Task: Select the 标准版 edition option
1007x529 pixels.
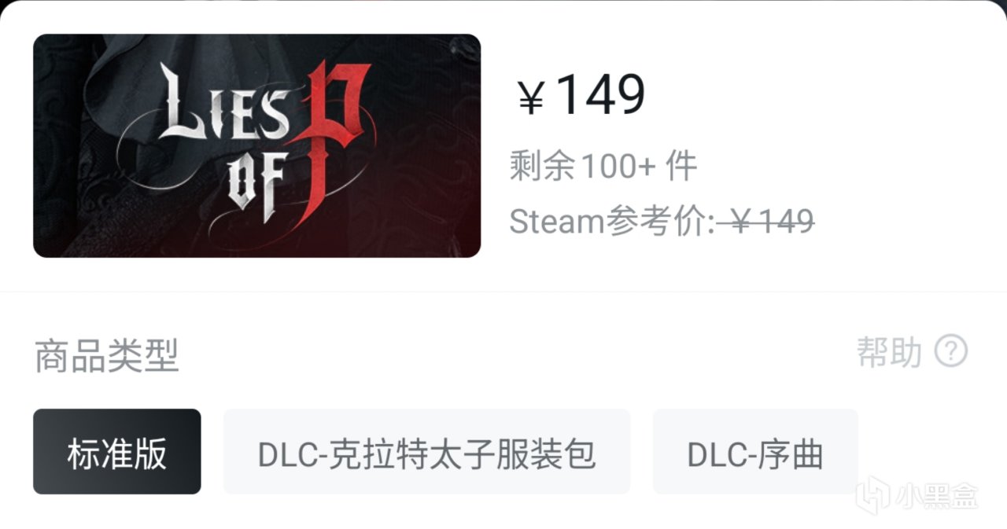Action: [117, 452]
